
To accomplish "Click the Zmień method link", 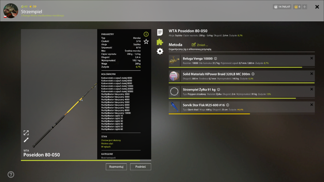I will (200, 45).
